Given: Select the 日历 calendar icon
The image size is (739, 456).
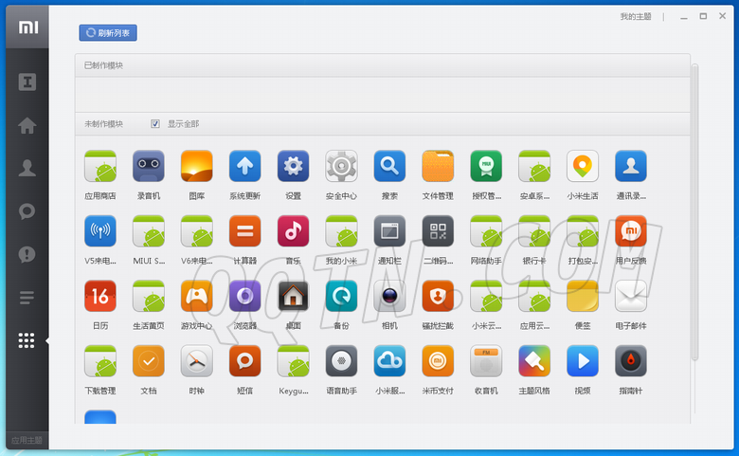Looking at the screenshot, I should pyautogui.click(x=99, y=296).
